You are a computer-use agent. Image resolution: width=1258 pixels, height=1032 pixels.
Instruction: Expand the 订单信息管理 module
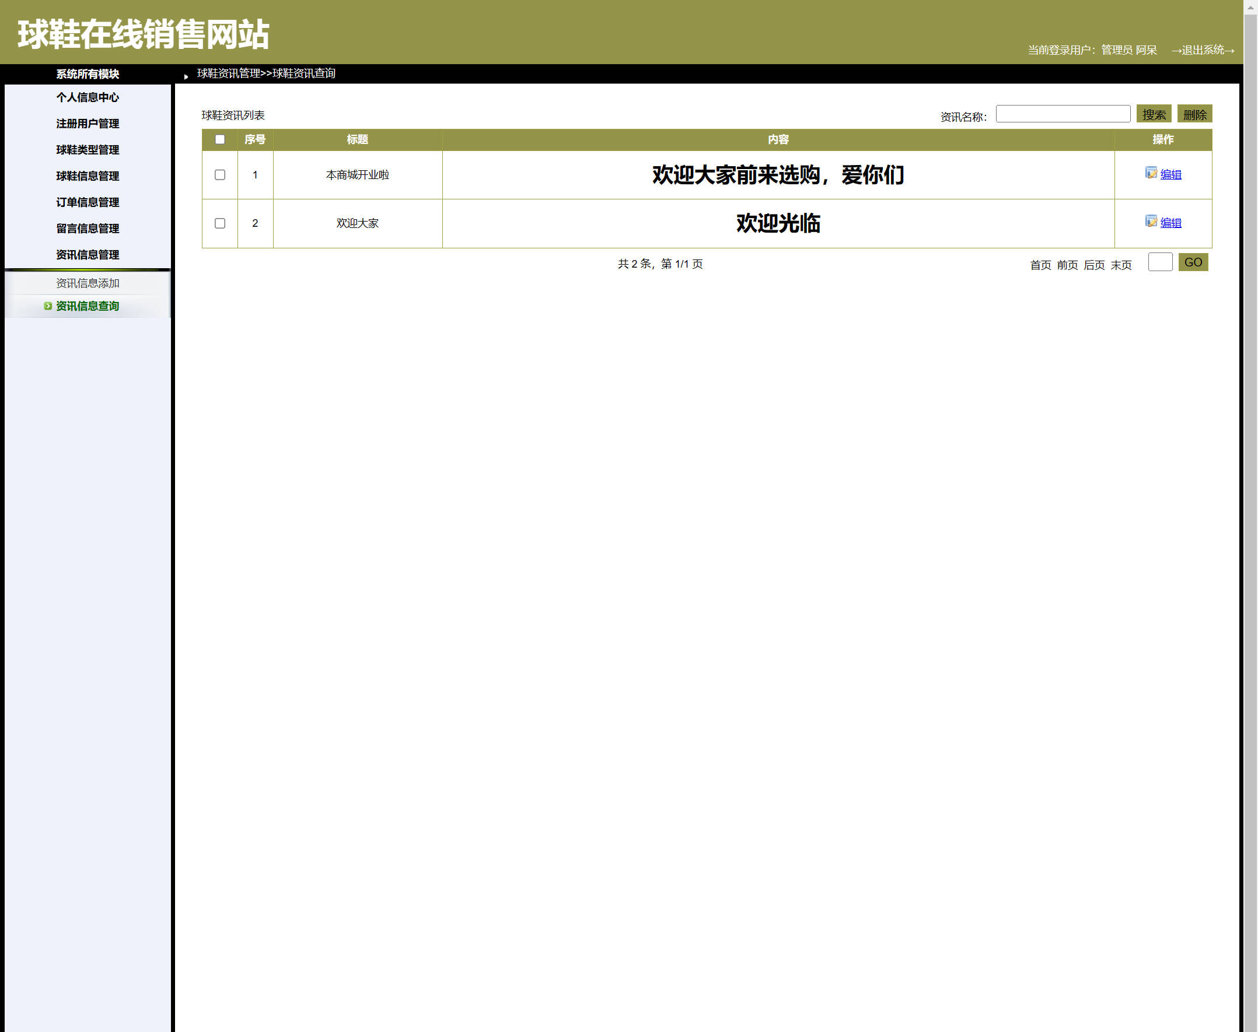tap(87, 203)
